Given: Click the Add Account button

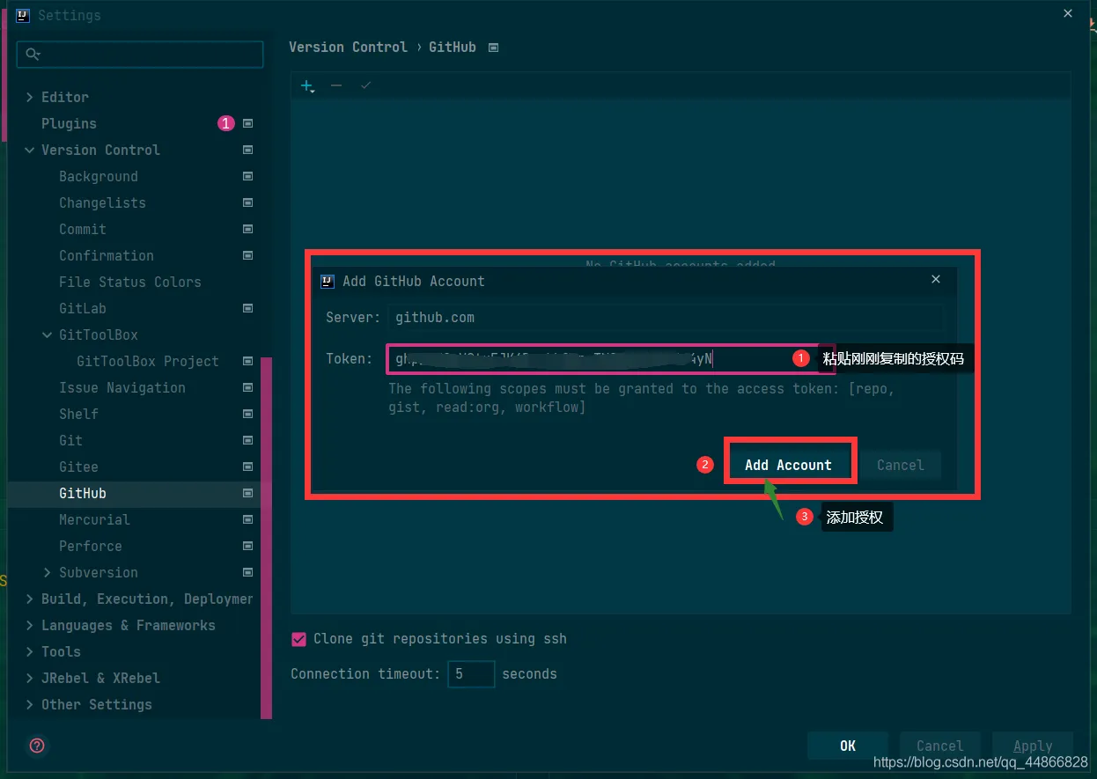Looking at the screenshot, I should pos(788,465).
